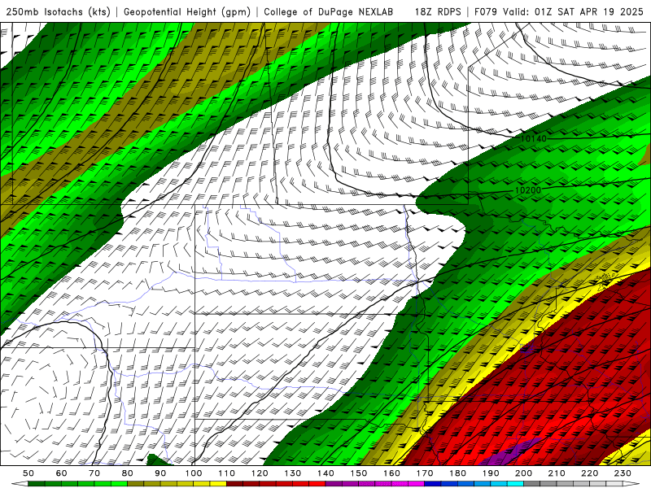Click the 180 knot color bar label
This screenshot has width=651, height=488.
457,473
